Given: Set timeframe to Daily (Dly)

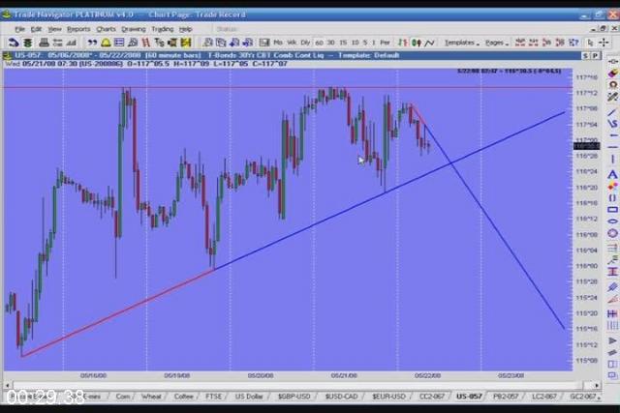Looking at the screenshot, I should 305,43.
